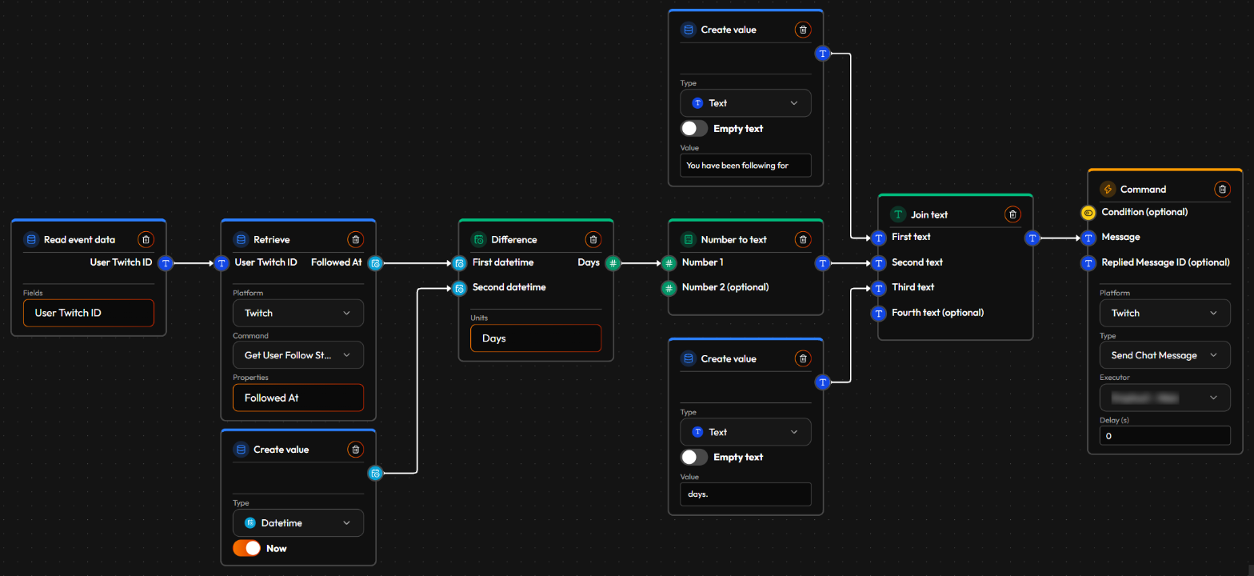Click the Units field showing Days

pyautogui.click(x=535, y=338)
